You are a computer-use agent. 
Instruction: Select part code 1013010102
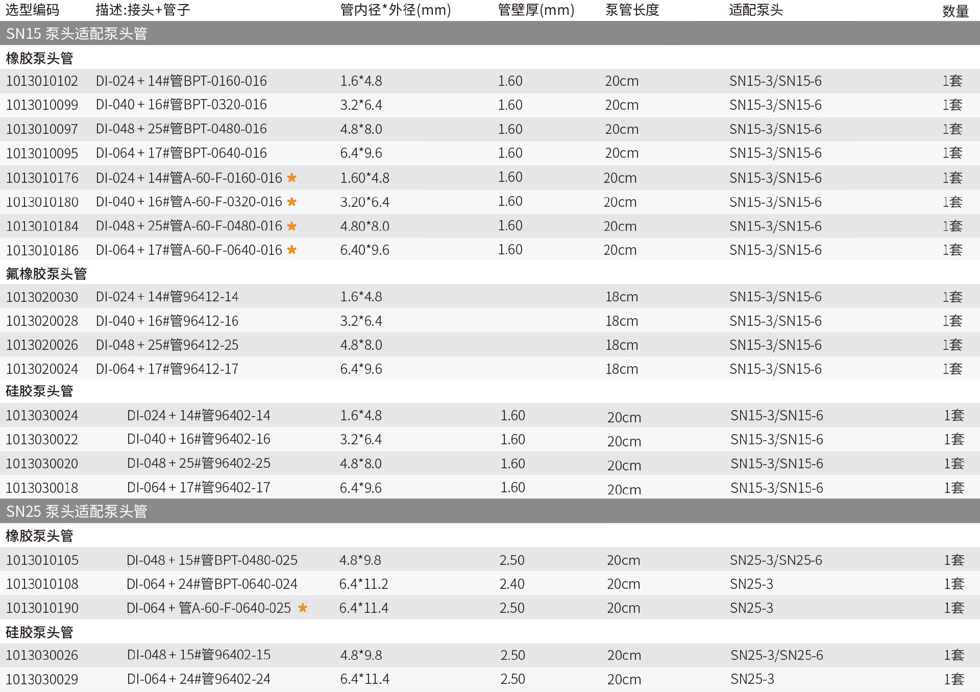click(42, 81)
